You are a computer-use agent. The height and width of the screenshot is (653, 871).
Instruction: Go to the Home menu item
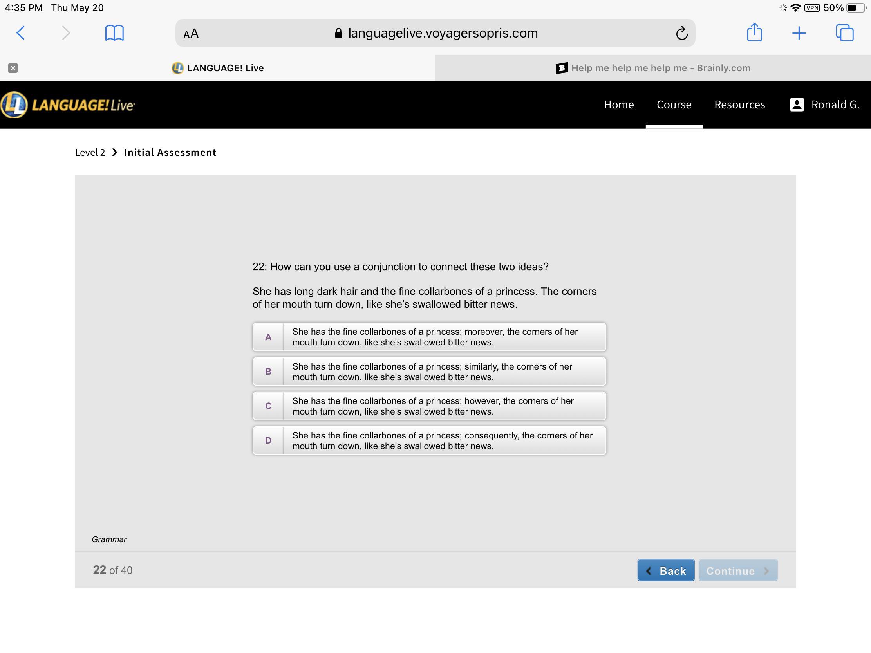(x=619, y=105)
